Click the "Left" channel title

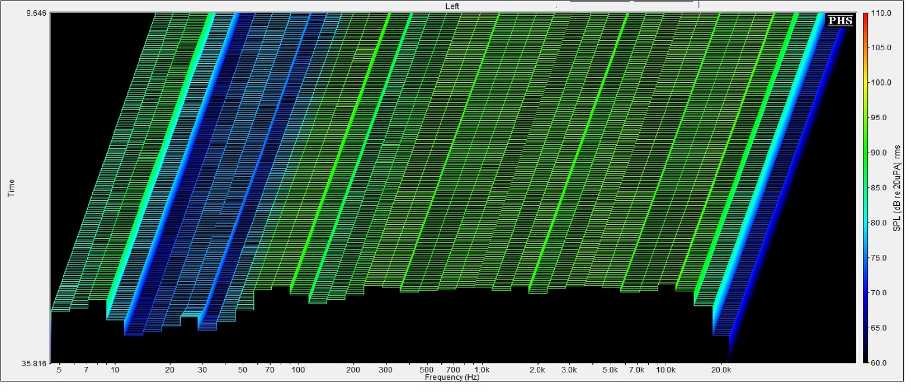pos(452,6)
